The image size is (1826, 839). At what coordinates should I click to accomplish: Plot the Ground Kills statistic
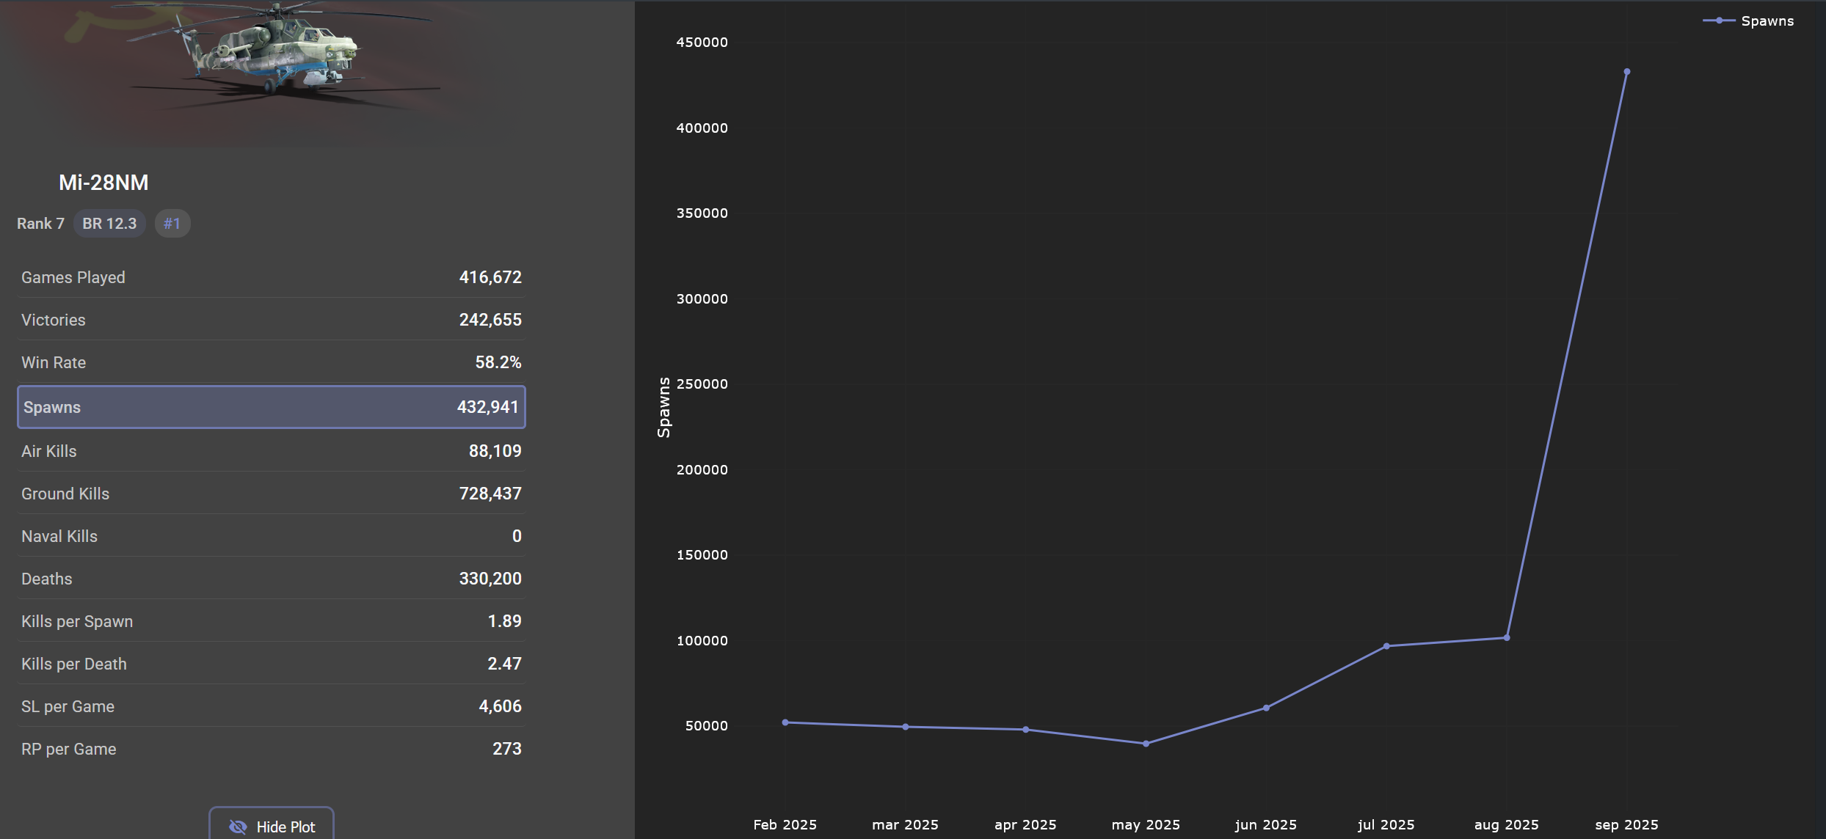[x=271, y=494]
